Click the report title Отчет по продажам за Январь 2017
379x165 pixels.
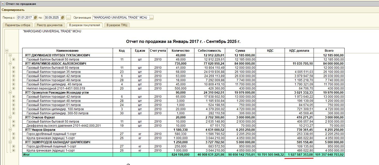pos(183,41)
